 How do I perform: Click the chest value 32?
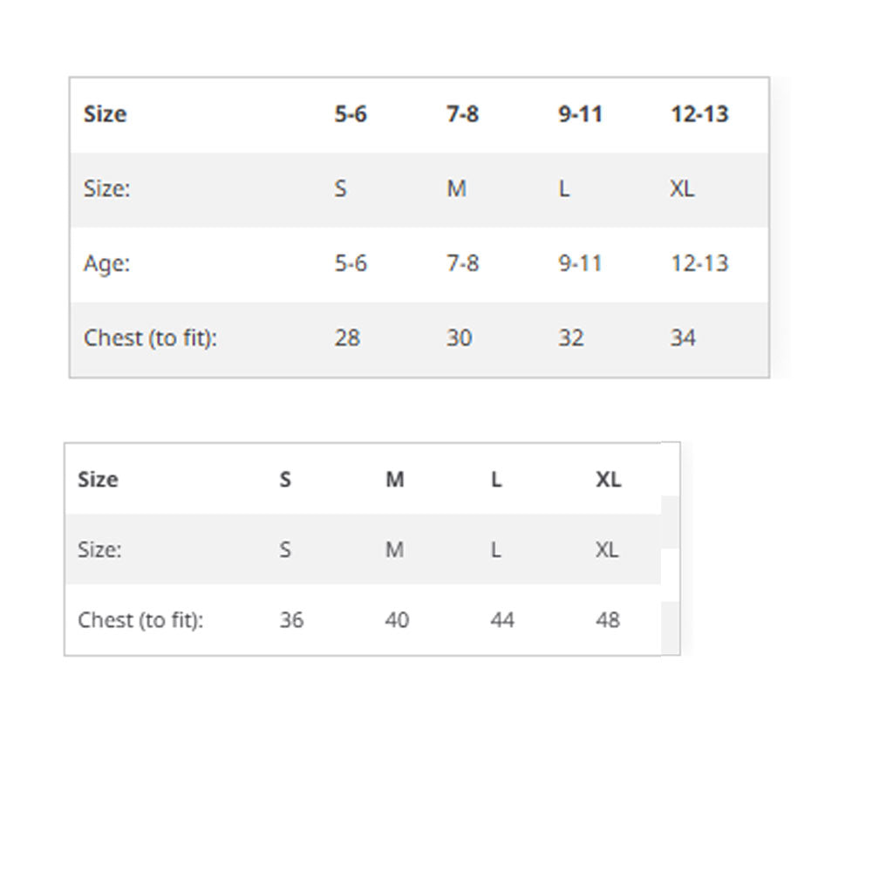point(571,338)
